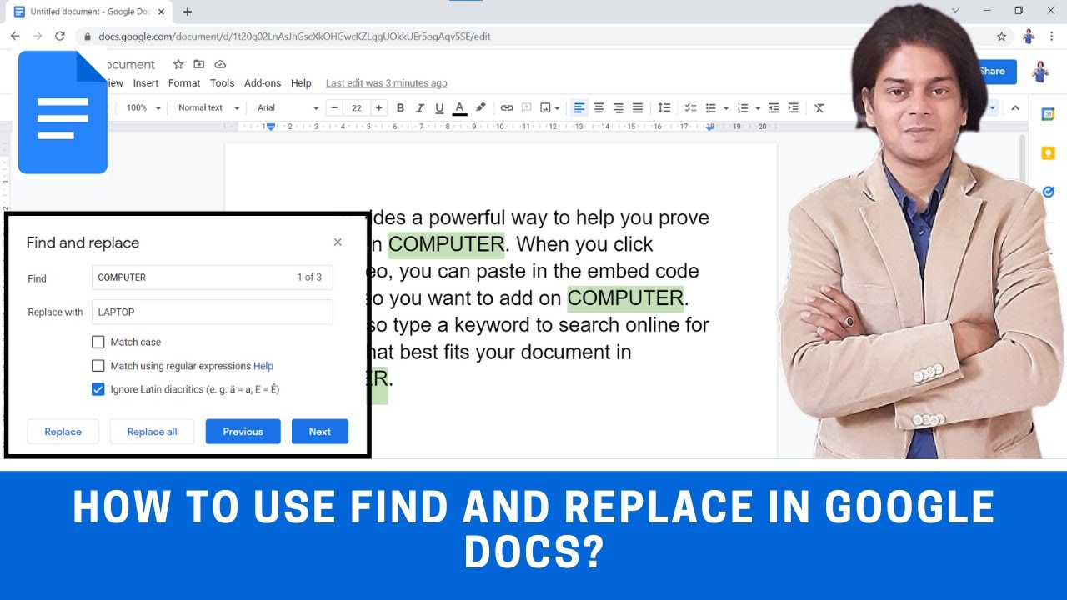Image resolution: width=1067 pixels, height=600 pixels.
Task: Click the Find field containing COMPUTER
Action: (x=213, y=277)
